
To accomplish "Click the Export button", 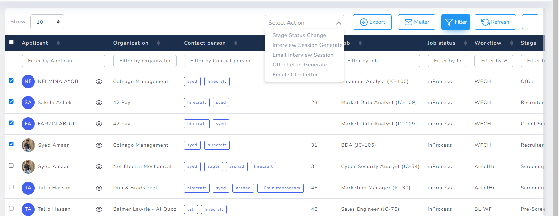I will click(x=372, y=22).
